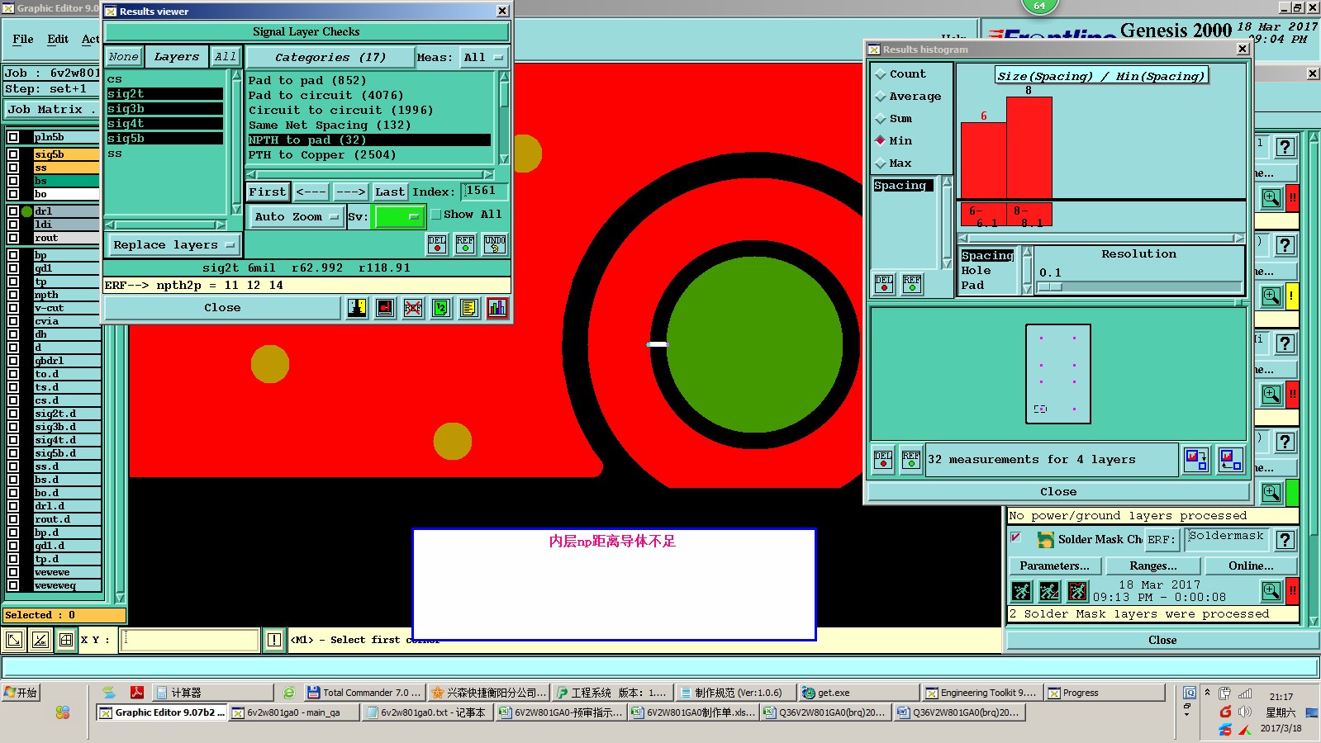The width and height of the screenshot is (1321, 743).
Task: Enable Show All checkbox
Action: 435,215
